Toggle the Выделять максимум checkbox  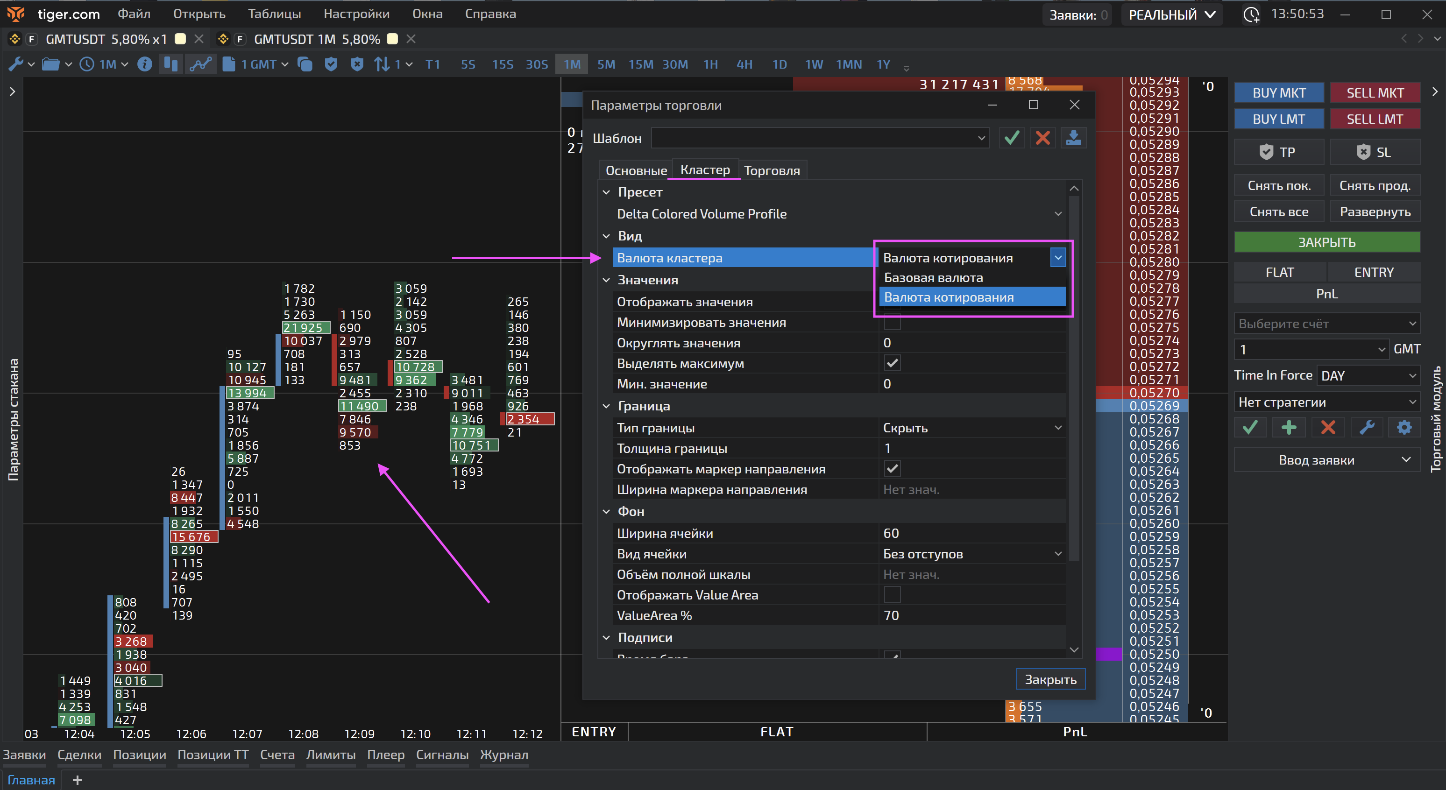tap(892, 364)
